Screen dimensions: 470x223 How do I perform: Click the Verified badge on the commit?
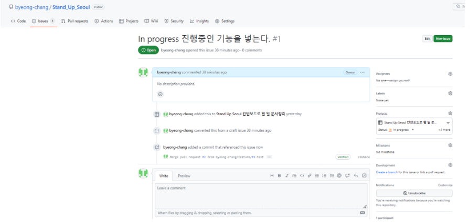click(x=343, y=157)
